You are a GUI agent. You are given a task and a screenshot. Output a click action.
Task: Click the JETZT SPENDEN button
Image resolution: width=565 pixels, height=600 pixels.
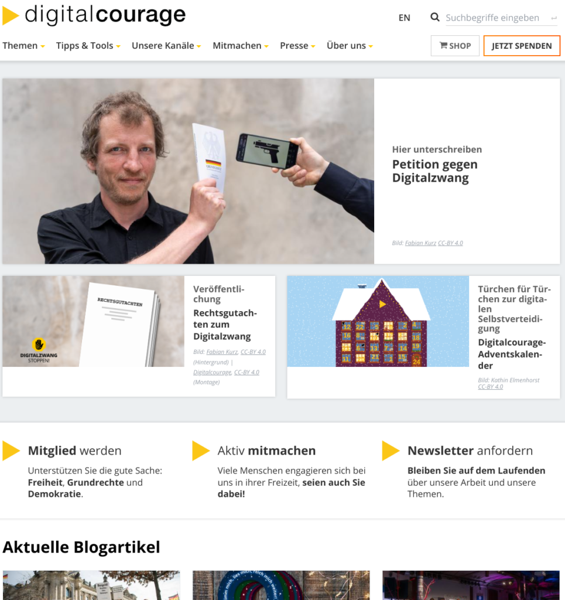[x=522, y=46]
